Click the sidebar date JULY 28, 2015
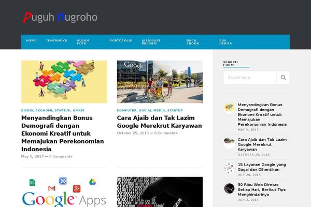Screen dimensions: 311x207 pyautogui.click(x=249, y=175)
